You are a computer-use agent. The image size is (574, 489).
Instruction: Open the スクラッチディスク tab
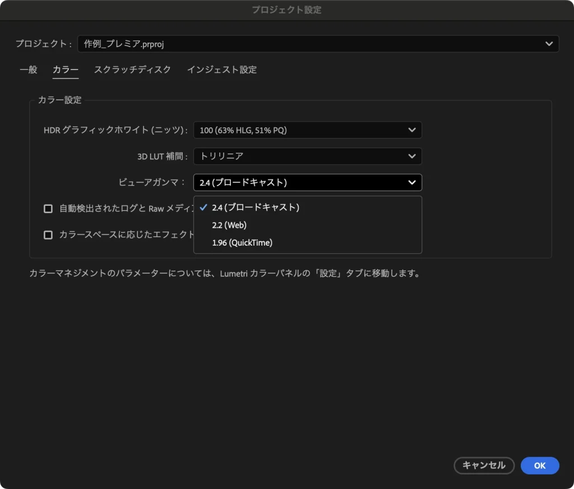pos(132,70)
